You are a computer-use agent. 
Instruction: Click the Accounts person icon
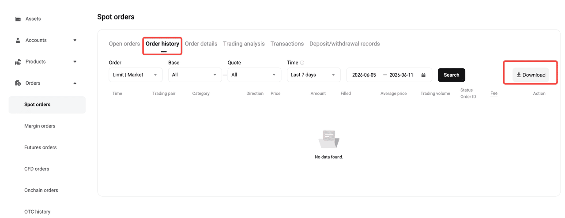click(x=18, y=40)
